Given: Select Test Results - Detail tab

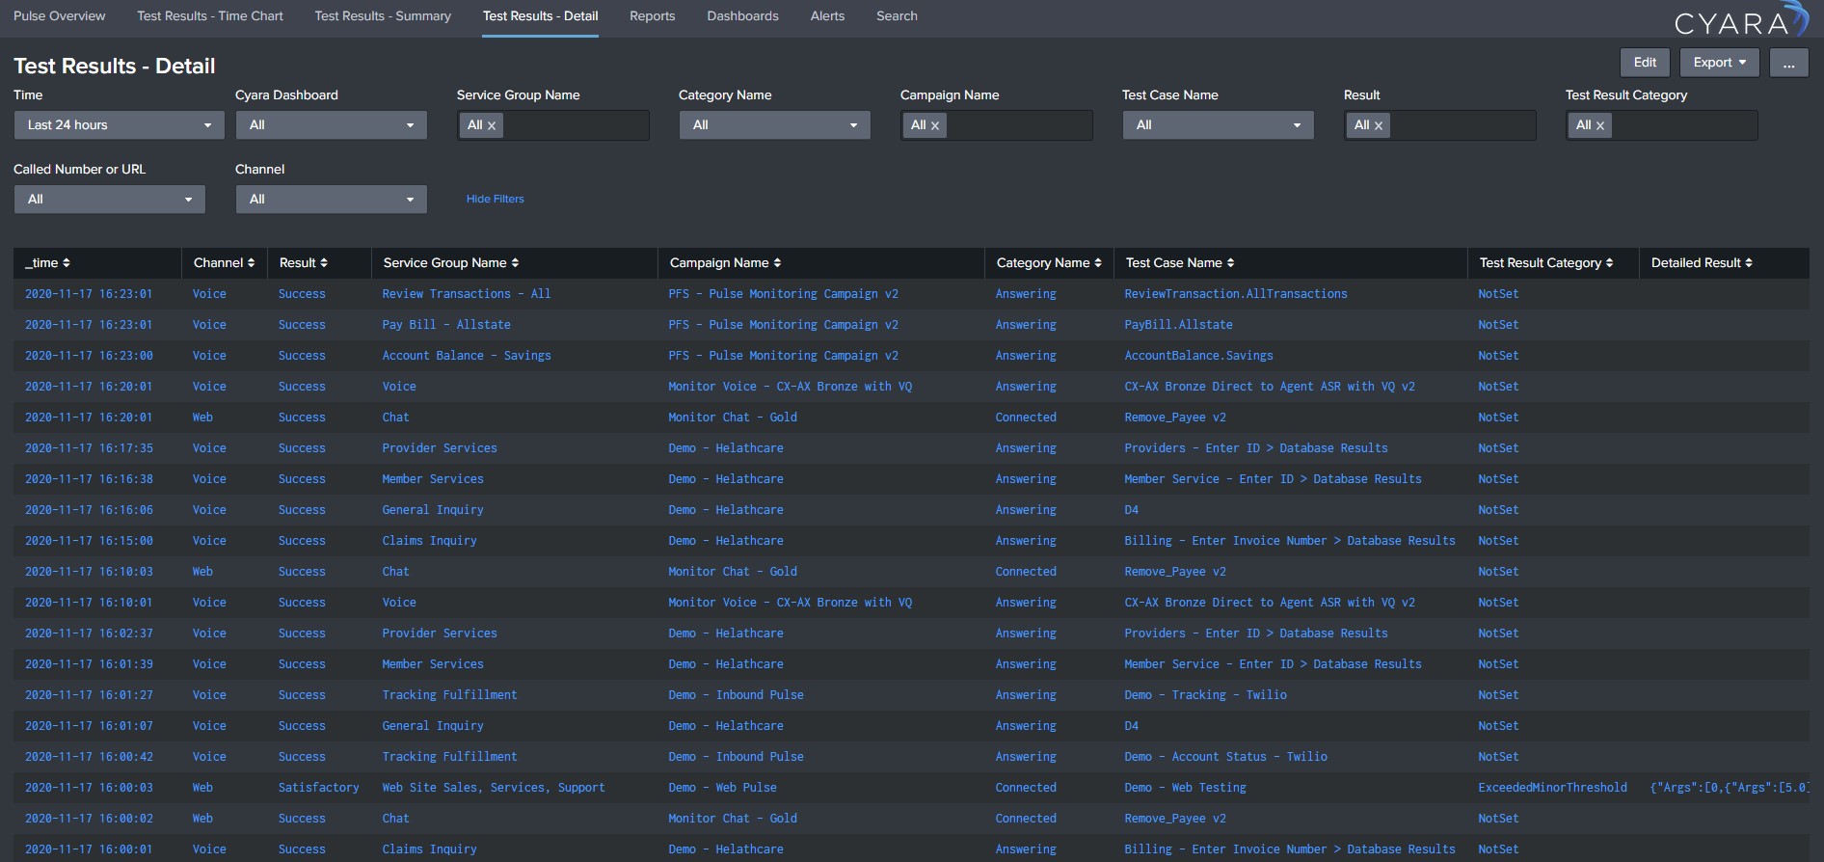Looking at the screenshot, I should point(540,16).
